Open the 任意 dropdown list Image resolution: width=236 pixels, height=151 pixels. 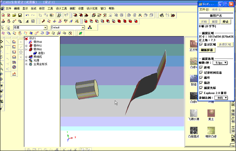pyautogui.click(x=45, y=28)
